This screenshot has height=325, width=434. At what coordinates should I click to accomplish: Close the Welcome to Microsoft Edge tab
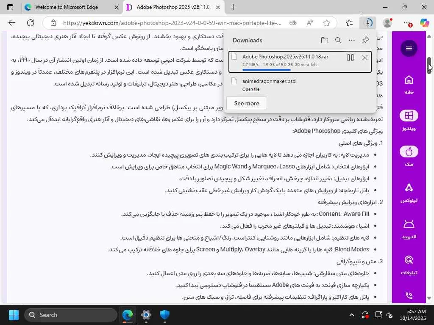(117, 8)
